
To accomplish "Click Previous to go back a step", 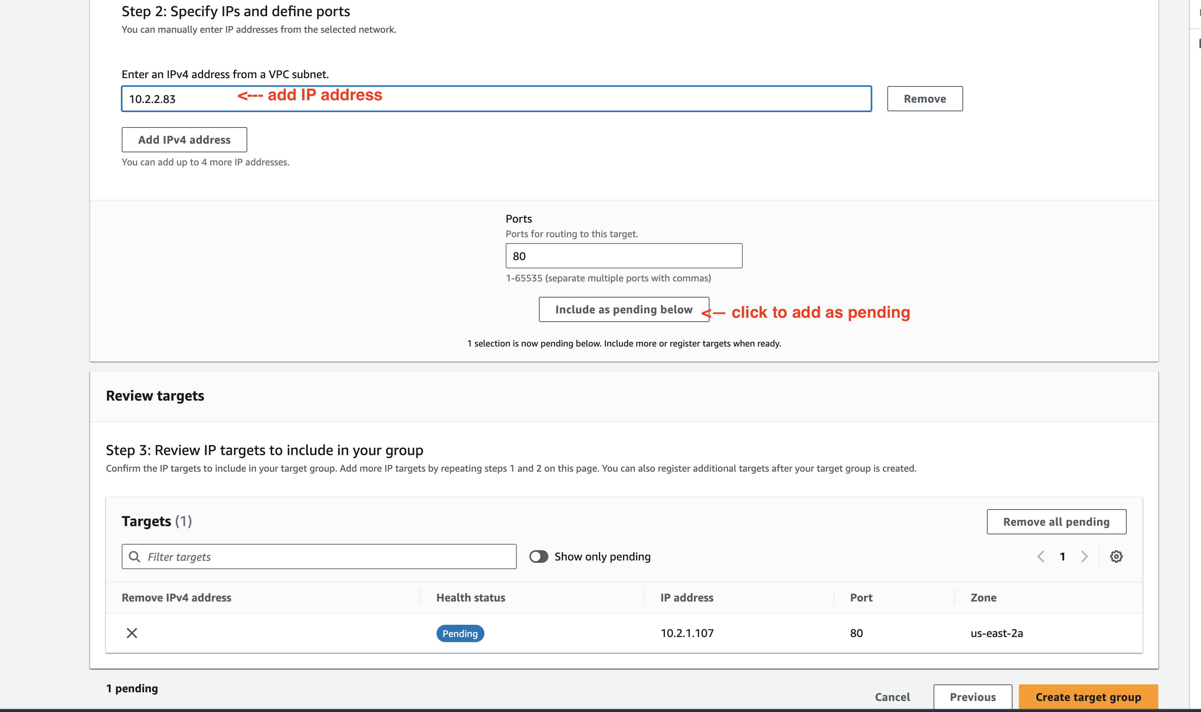I will 972,696.
